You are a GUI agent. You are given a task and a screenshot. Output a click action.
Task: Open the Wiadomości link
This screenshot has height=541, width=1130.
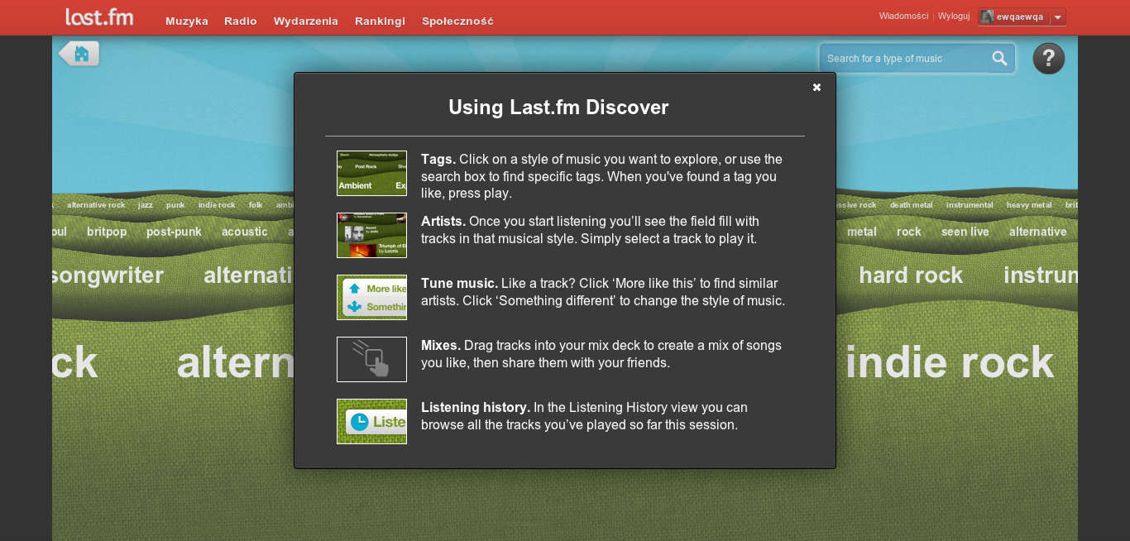[903, 16]
